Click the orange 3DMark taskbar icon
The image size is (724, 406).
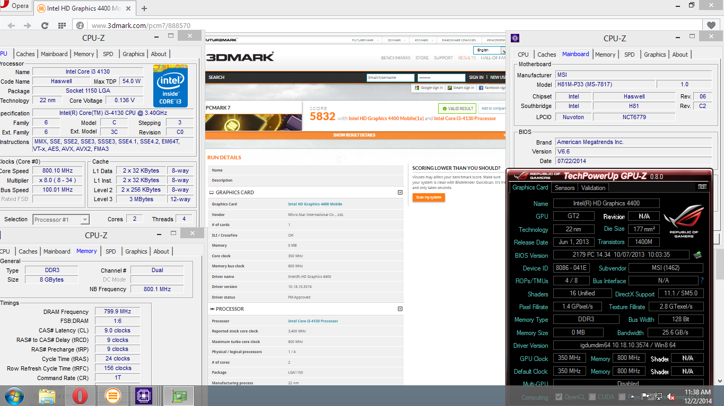coord(112,396)
